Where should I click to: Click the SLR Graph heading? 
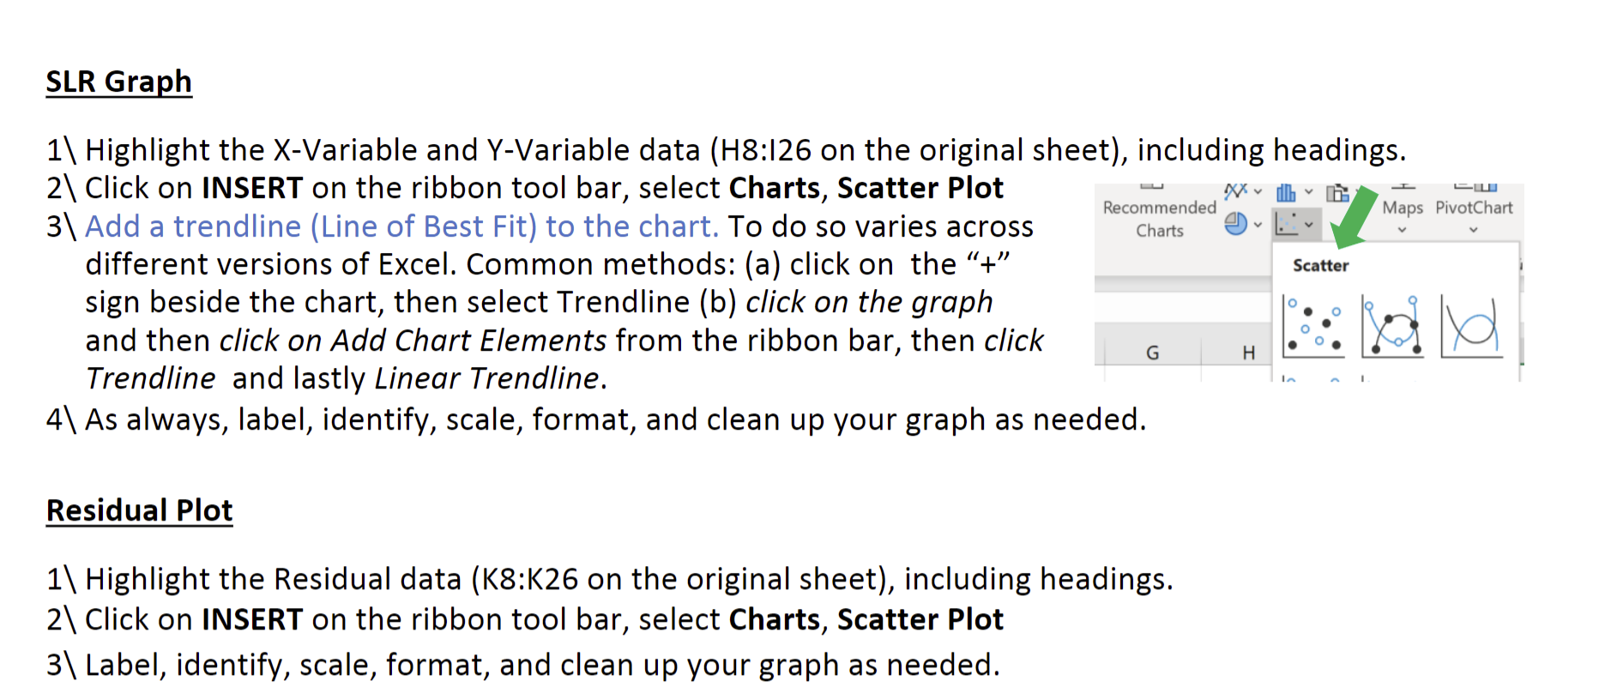119,81
